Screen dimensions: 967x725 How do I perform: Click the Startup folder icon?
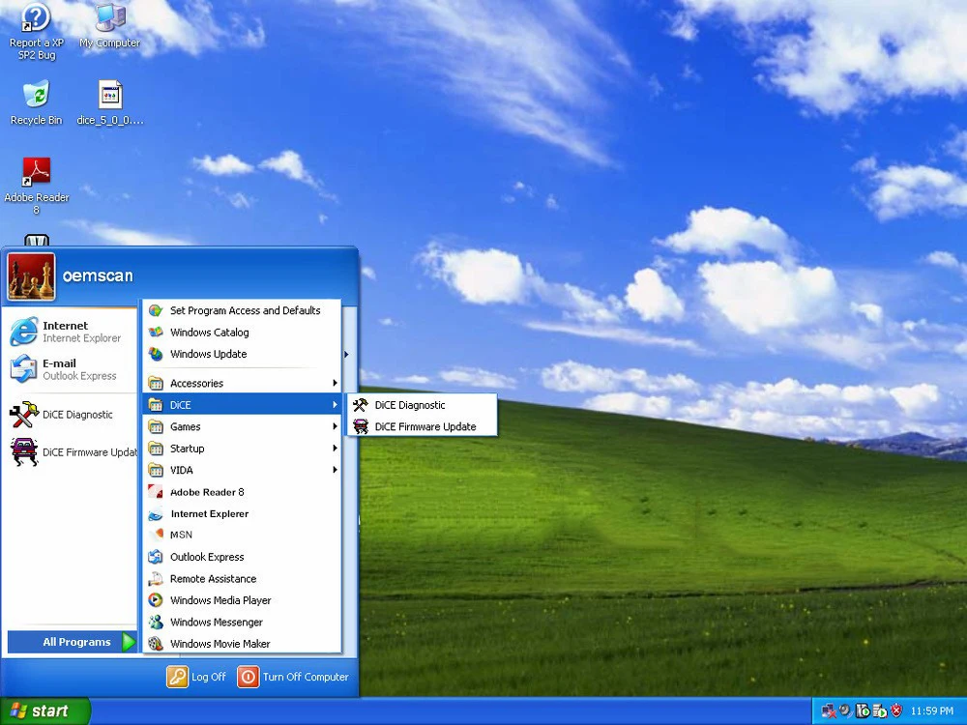[x=156, y=449]
